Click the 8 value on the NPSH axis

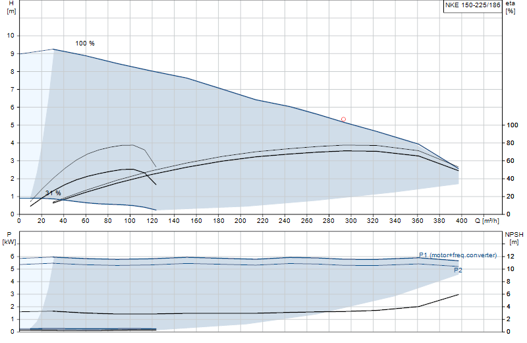click(x=509, y=282)
